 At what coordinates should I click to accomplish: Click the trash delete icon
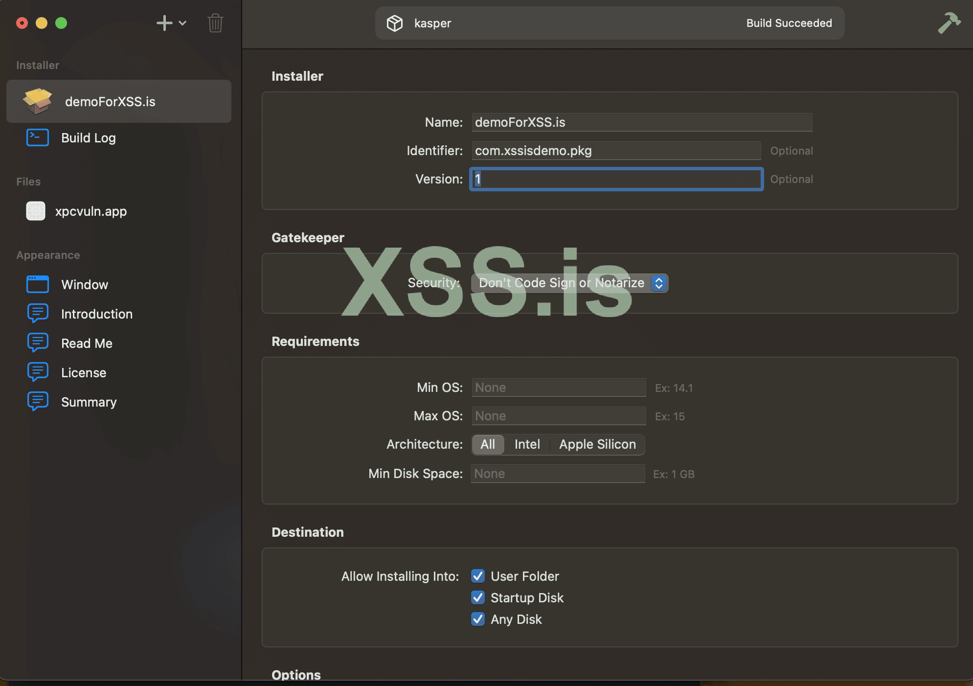[215, 23]
